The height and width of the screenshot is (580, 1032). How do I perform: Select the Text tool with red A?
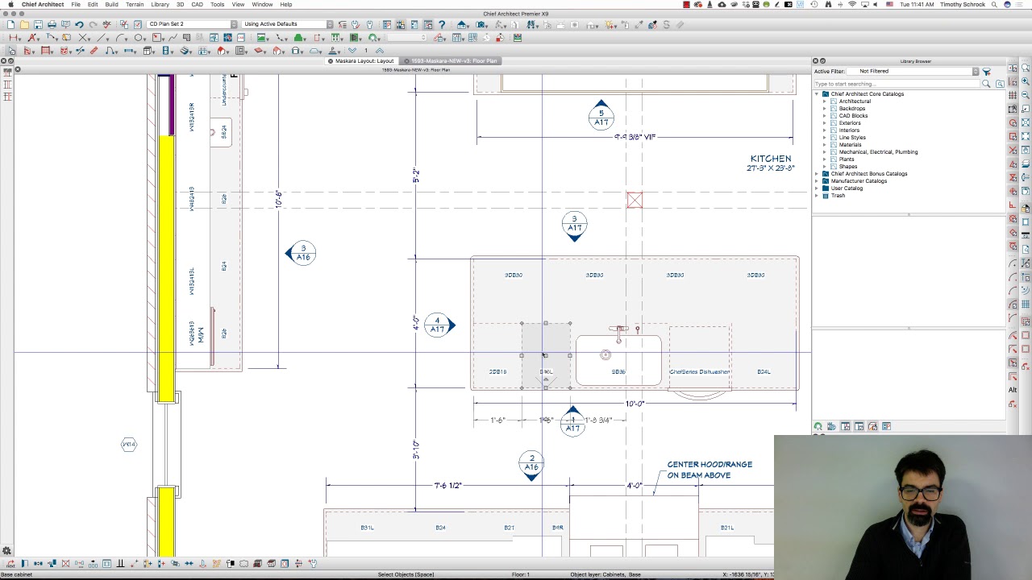pos(33,38)
